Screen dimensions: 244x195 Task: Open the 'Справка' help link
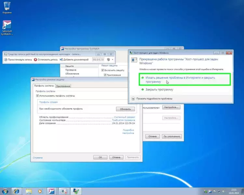[x=38, y=158]
